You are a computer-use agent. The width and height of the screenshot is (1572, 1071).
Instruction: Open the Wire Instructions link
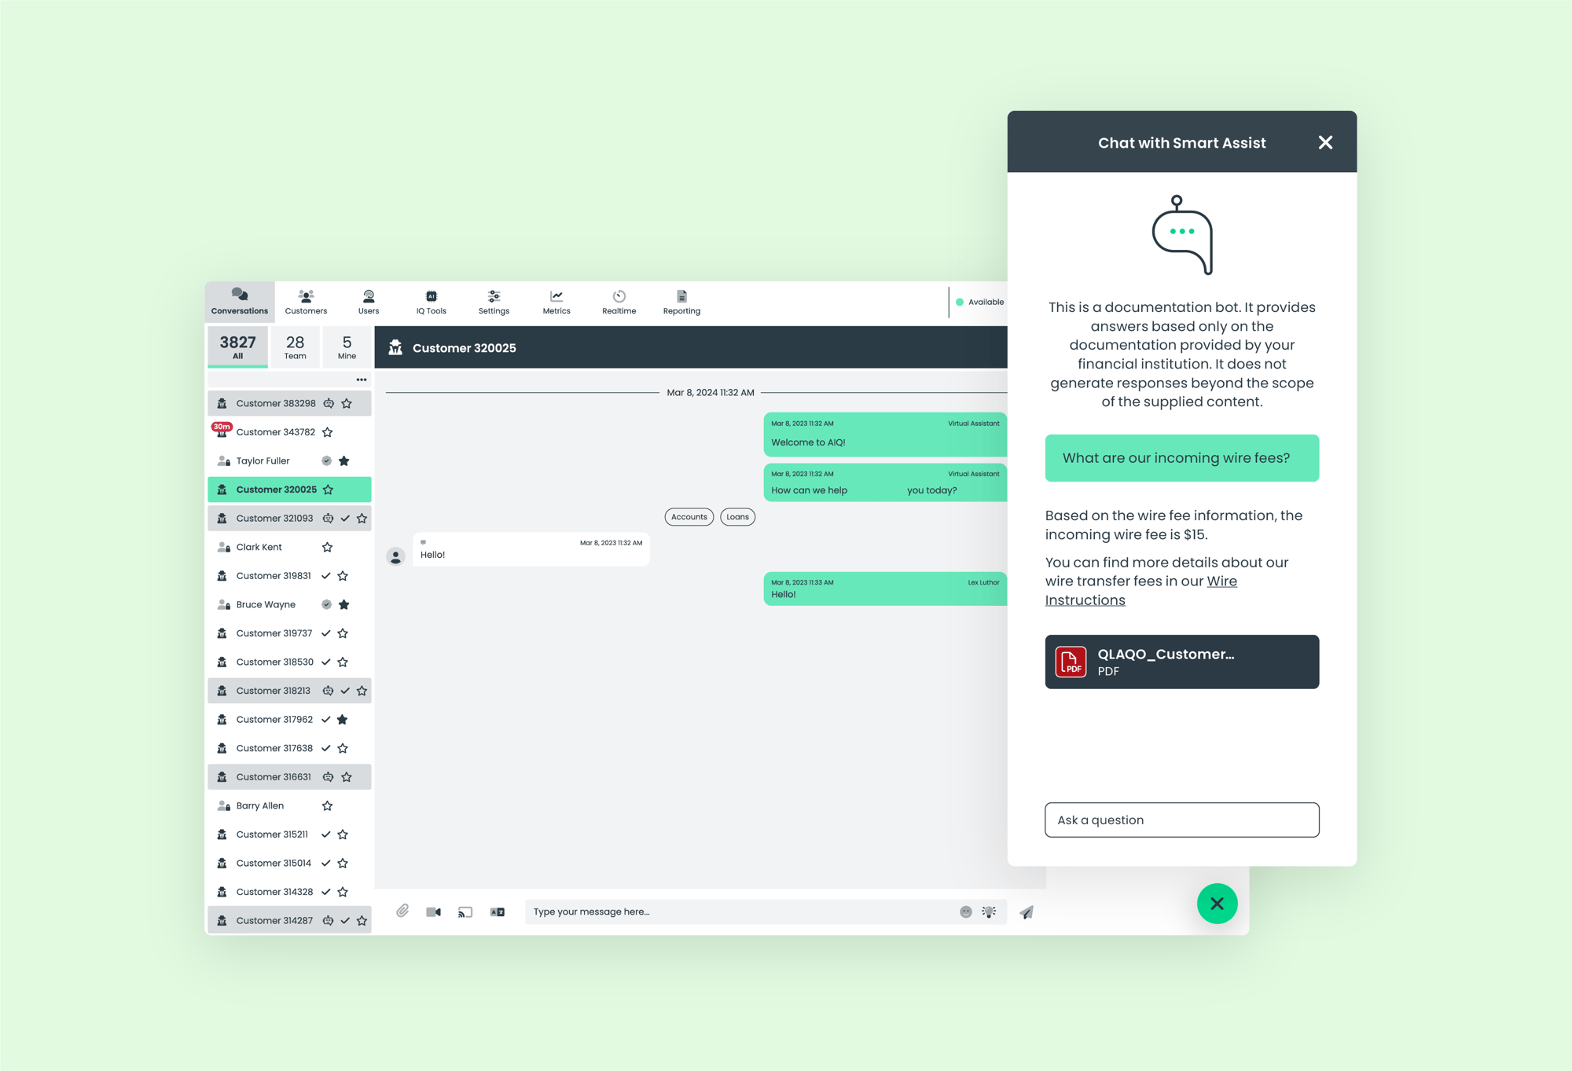[x=1141, y=590]
